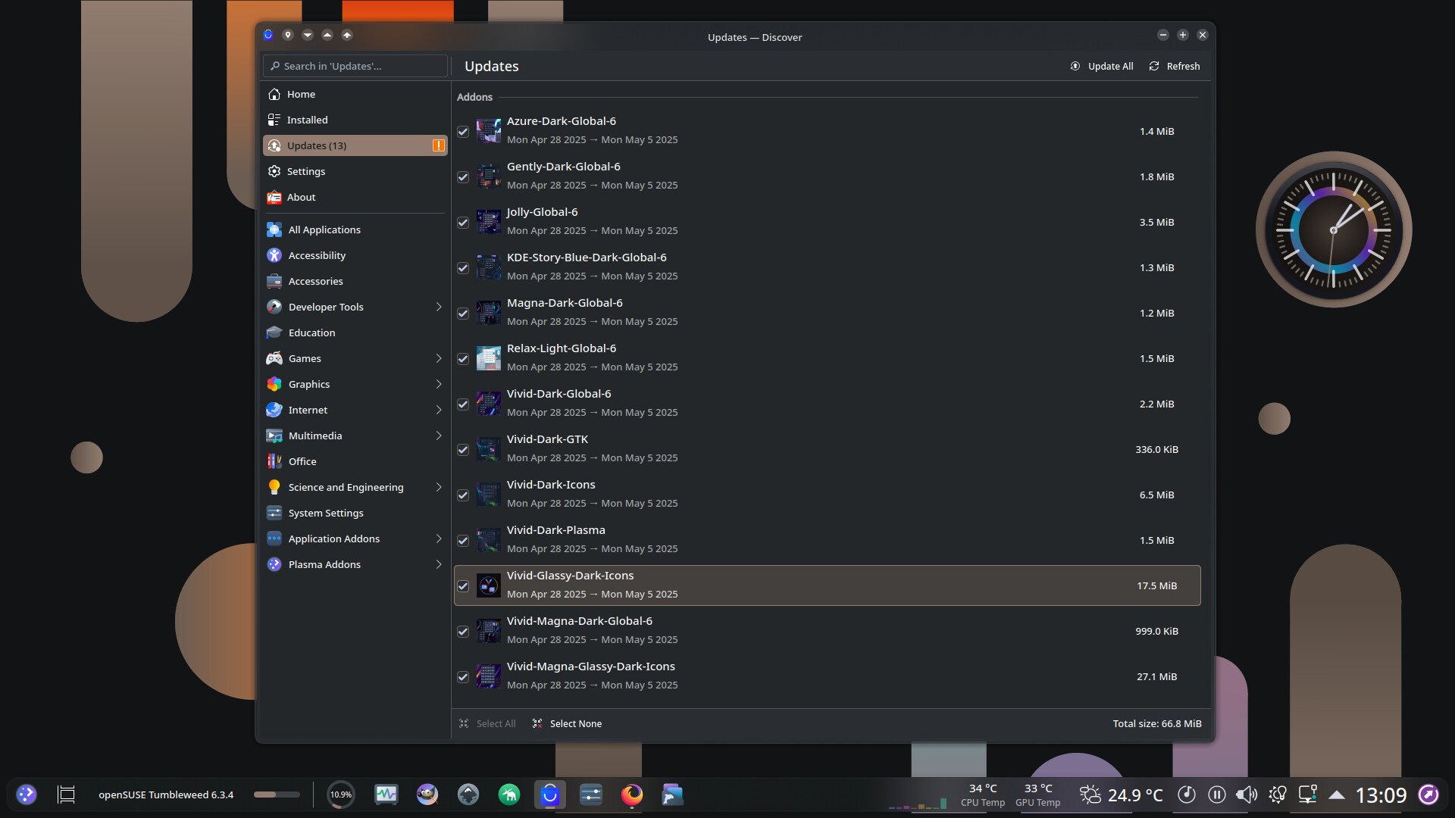
Task: Expand the Plasma Addons arrow
Action: click(x=438, y=564)
